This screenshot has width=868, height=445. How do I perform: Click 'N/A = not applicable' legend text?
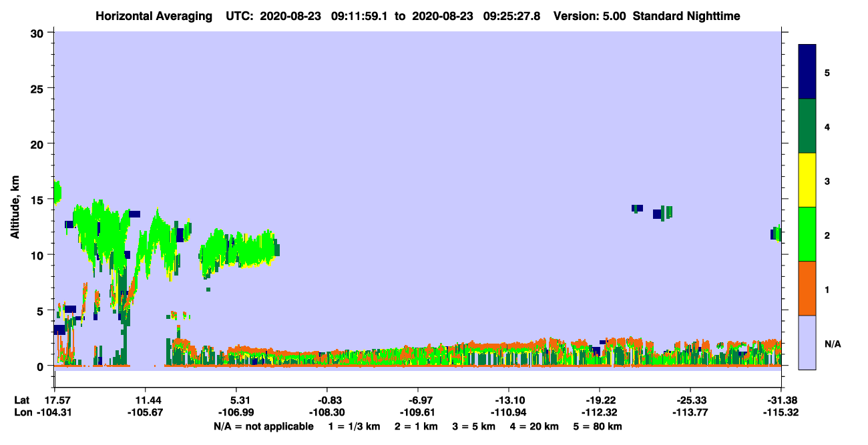pos(263,426)
